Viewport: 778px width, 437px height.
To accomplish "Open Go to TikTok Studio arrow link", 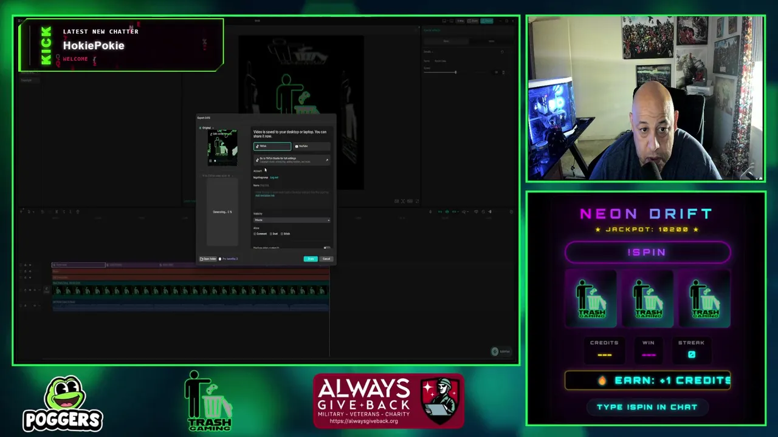I will 326,160.
